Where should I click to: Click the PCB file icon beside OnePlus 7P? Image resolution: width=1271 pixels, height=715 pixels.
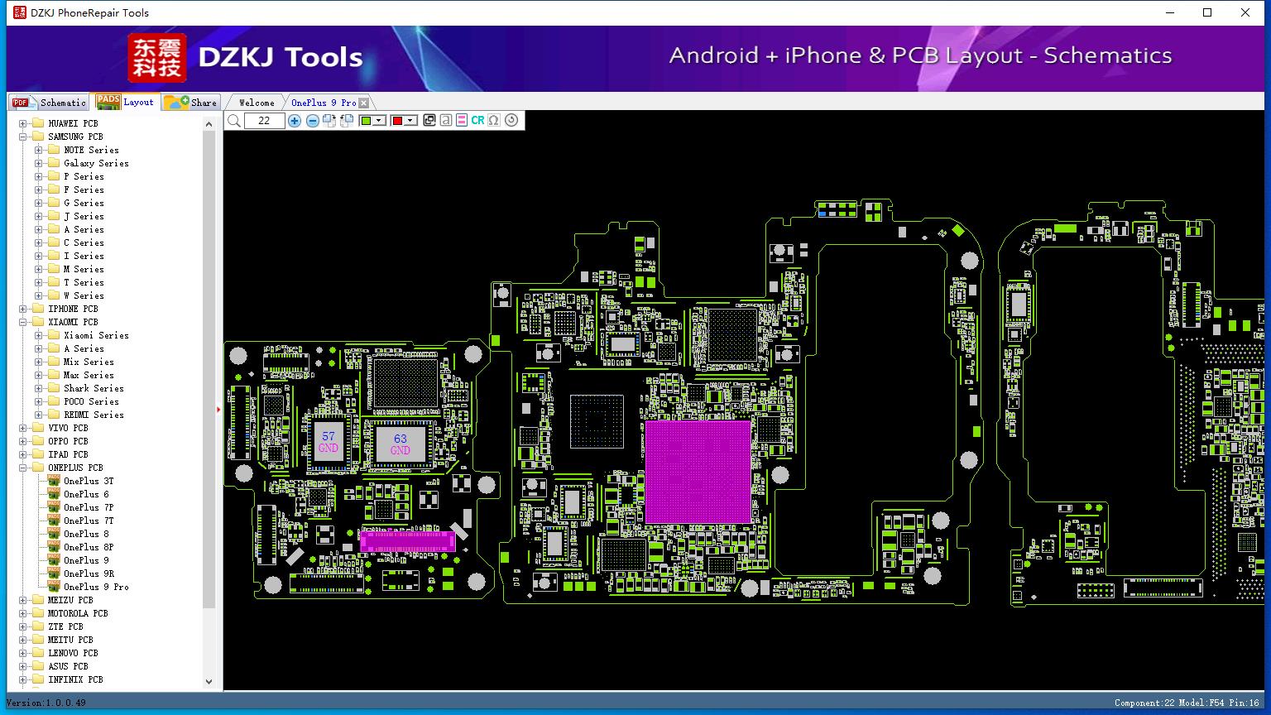coord(54,507)
